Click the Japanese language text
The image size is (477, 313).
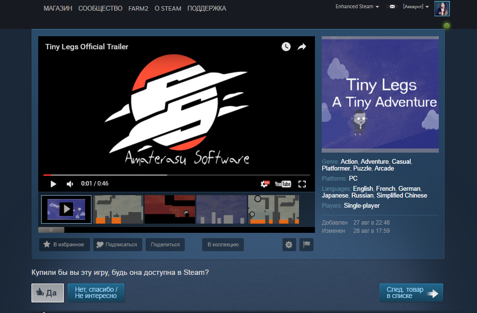click(x=335, y=196)
